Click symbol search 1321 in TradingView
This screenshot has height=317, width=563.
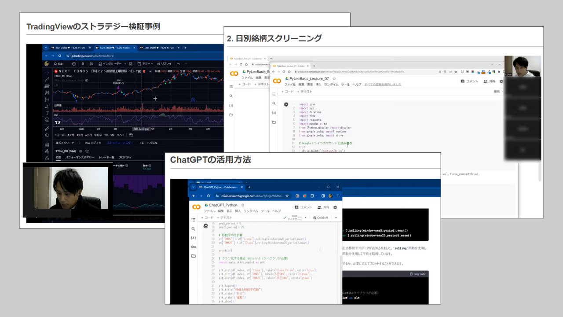point(59,64)
